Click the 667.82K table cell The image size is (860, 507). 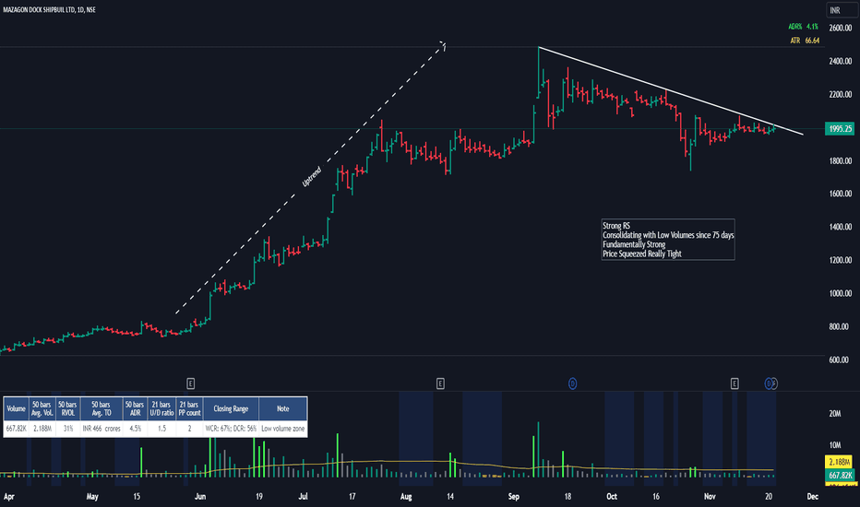tap(16, 429)
